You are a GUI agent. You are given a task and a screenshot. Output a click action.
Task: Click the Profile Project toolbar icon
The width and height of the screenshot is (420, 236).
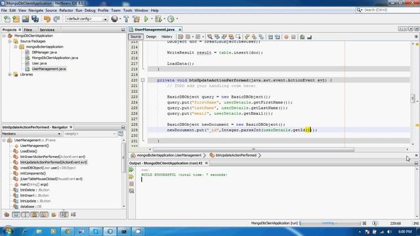click(171, 19)
